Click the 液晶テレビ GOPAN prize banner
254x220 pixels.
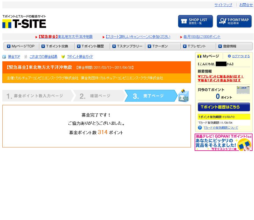pyautogui.click(x=224, y=142)
